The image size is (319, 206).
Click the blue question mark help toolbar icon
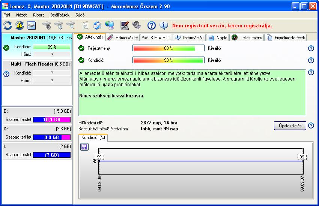(x=152, y=25)
